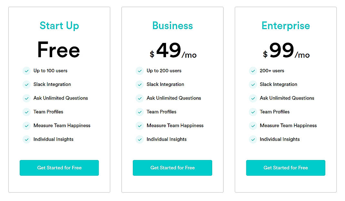The image size is (345, 201).
Task: Click the Free price text in Start Up
Action: click(58, 49)
